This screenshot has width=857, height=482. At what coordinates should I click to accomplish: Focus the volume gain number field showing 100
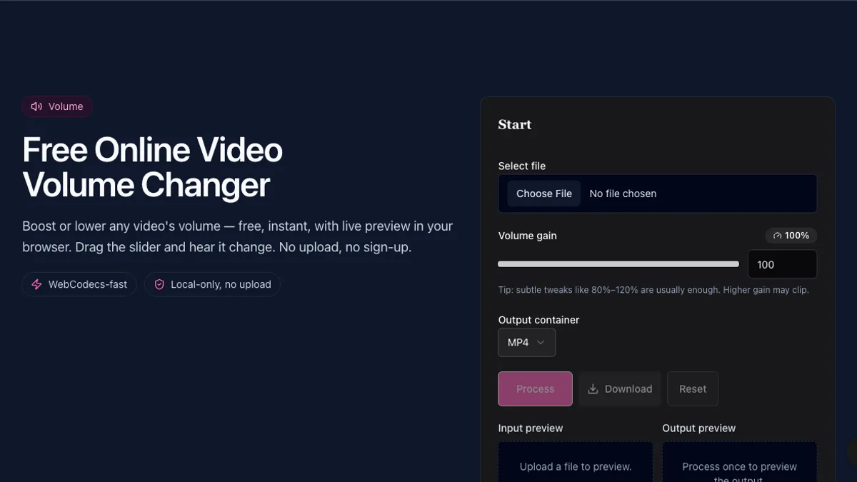(x=782, y=264)
